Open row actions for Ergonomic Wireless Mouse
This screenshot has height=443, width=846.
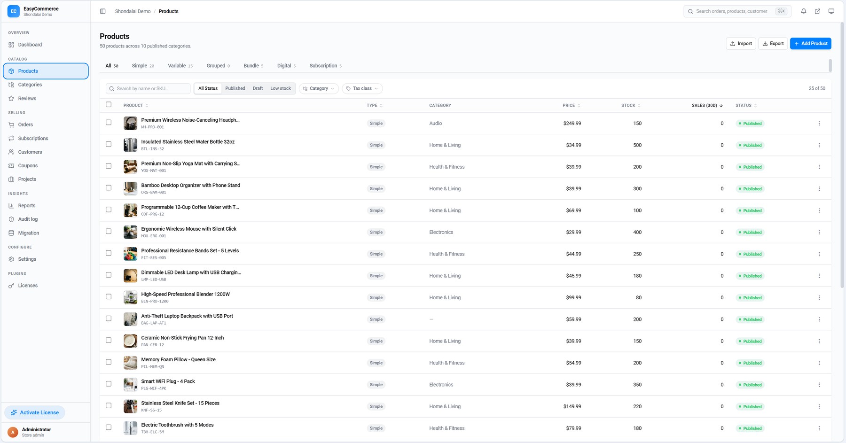819,233
